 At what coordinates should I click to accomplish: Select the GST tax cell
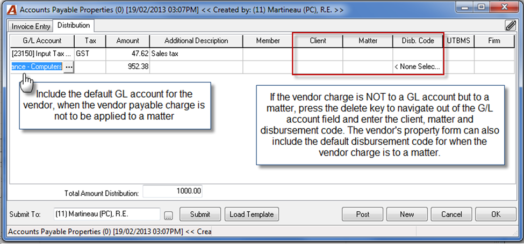coord(90,54)
